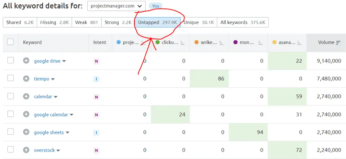Switch to the Weak 801 tab
The width and height of the screenshot is (346, 159).
click(x=86, y=22)
